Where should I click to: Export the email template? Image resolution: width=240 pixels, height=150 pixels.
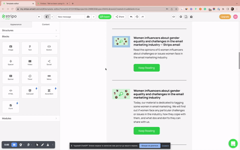click(x=105, y=17)
